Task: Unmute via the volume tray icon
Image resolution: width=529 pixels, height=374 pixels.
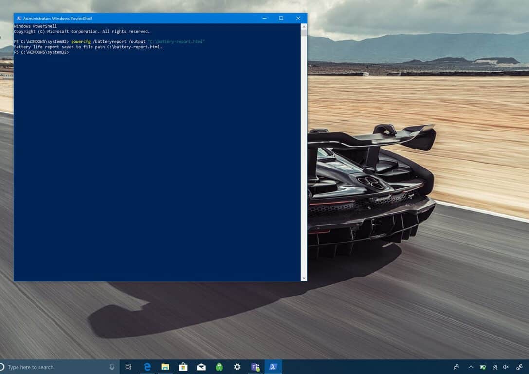Action: [506, 367]
